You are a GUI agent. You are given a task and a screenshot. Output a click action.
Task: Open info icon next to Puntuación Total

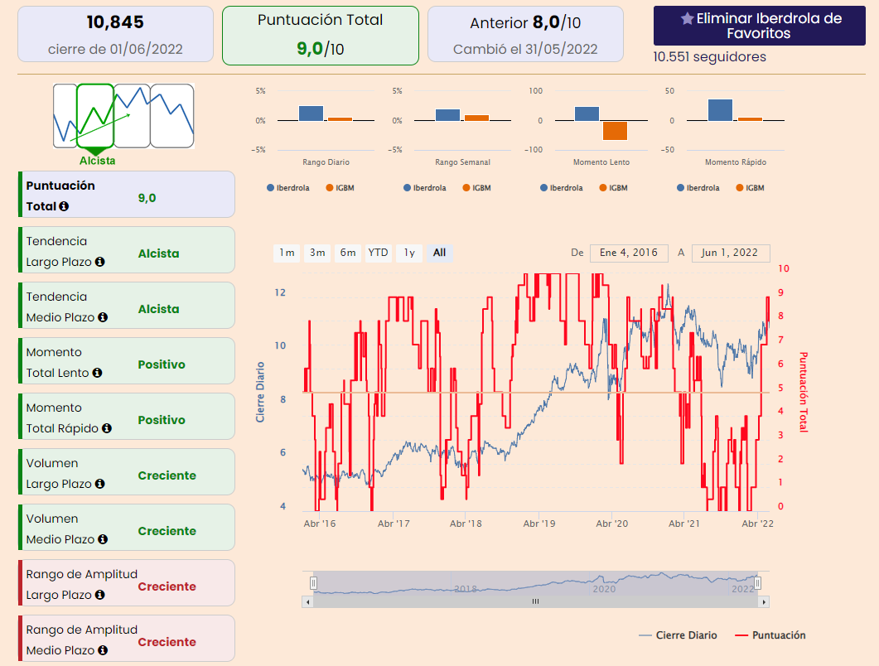64,206
